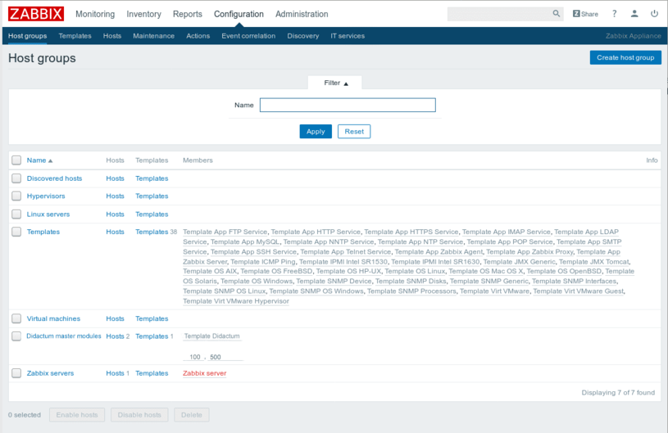Image resolution: width=668 pixels, height=433 pixels.
Task: Sort table by Name column
Action: tap(39, 160)
